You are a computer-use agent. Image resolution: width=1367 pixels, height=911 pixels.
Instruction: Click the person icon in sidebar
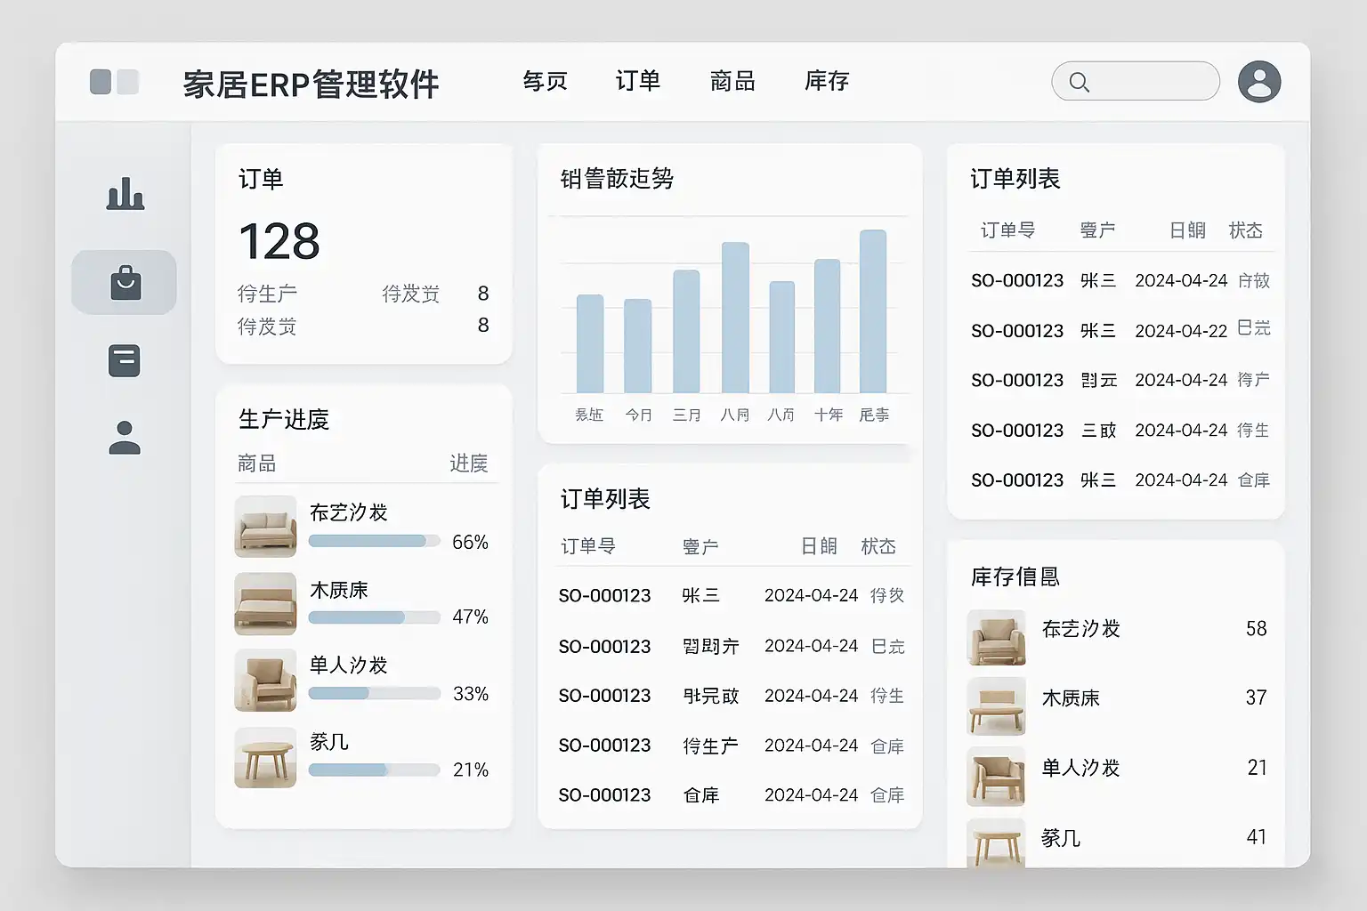(x=125, y=438)
